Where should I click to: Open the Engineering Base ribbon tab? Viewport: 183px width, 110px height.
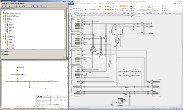click(x=110, y=4)
